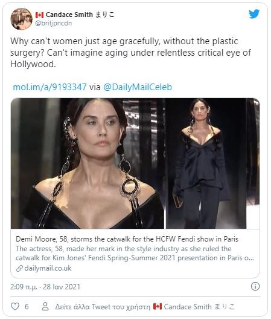Screen dimensions: 271x319
Task: Open the dailymail.co.uk source link
Action: (48, 268)
